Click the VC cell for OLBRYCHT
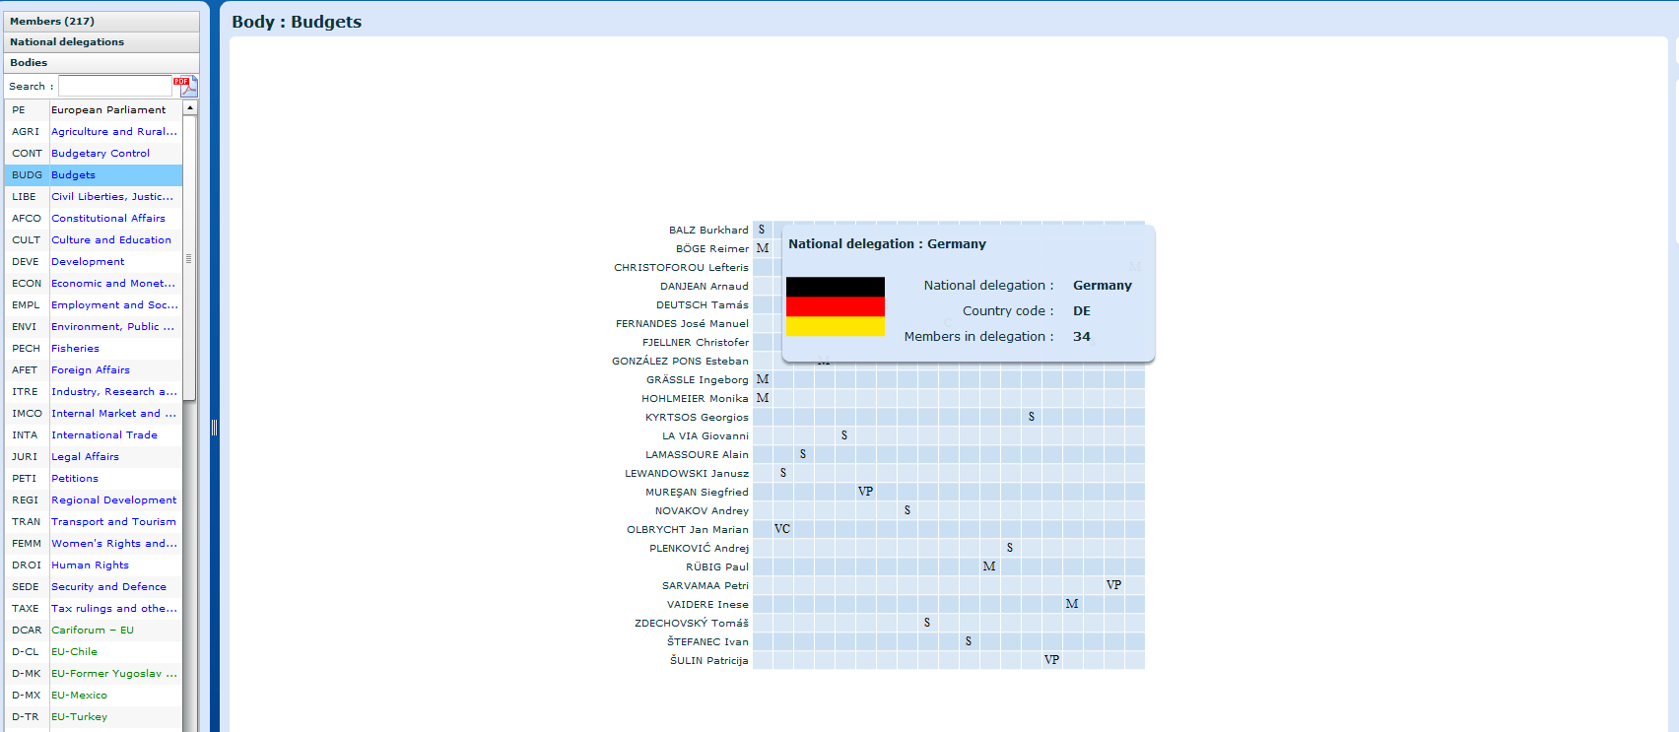Image resolution: width=1679 pixels, height=732 pixels. tap(782, 529)
